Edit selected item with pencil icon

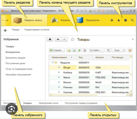point(79,50)
